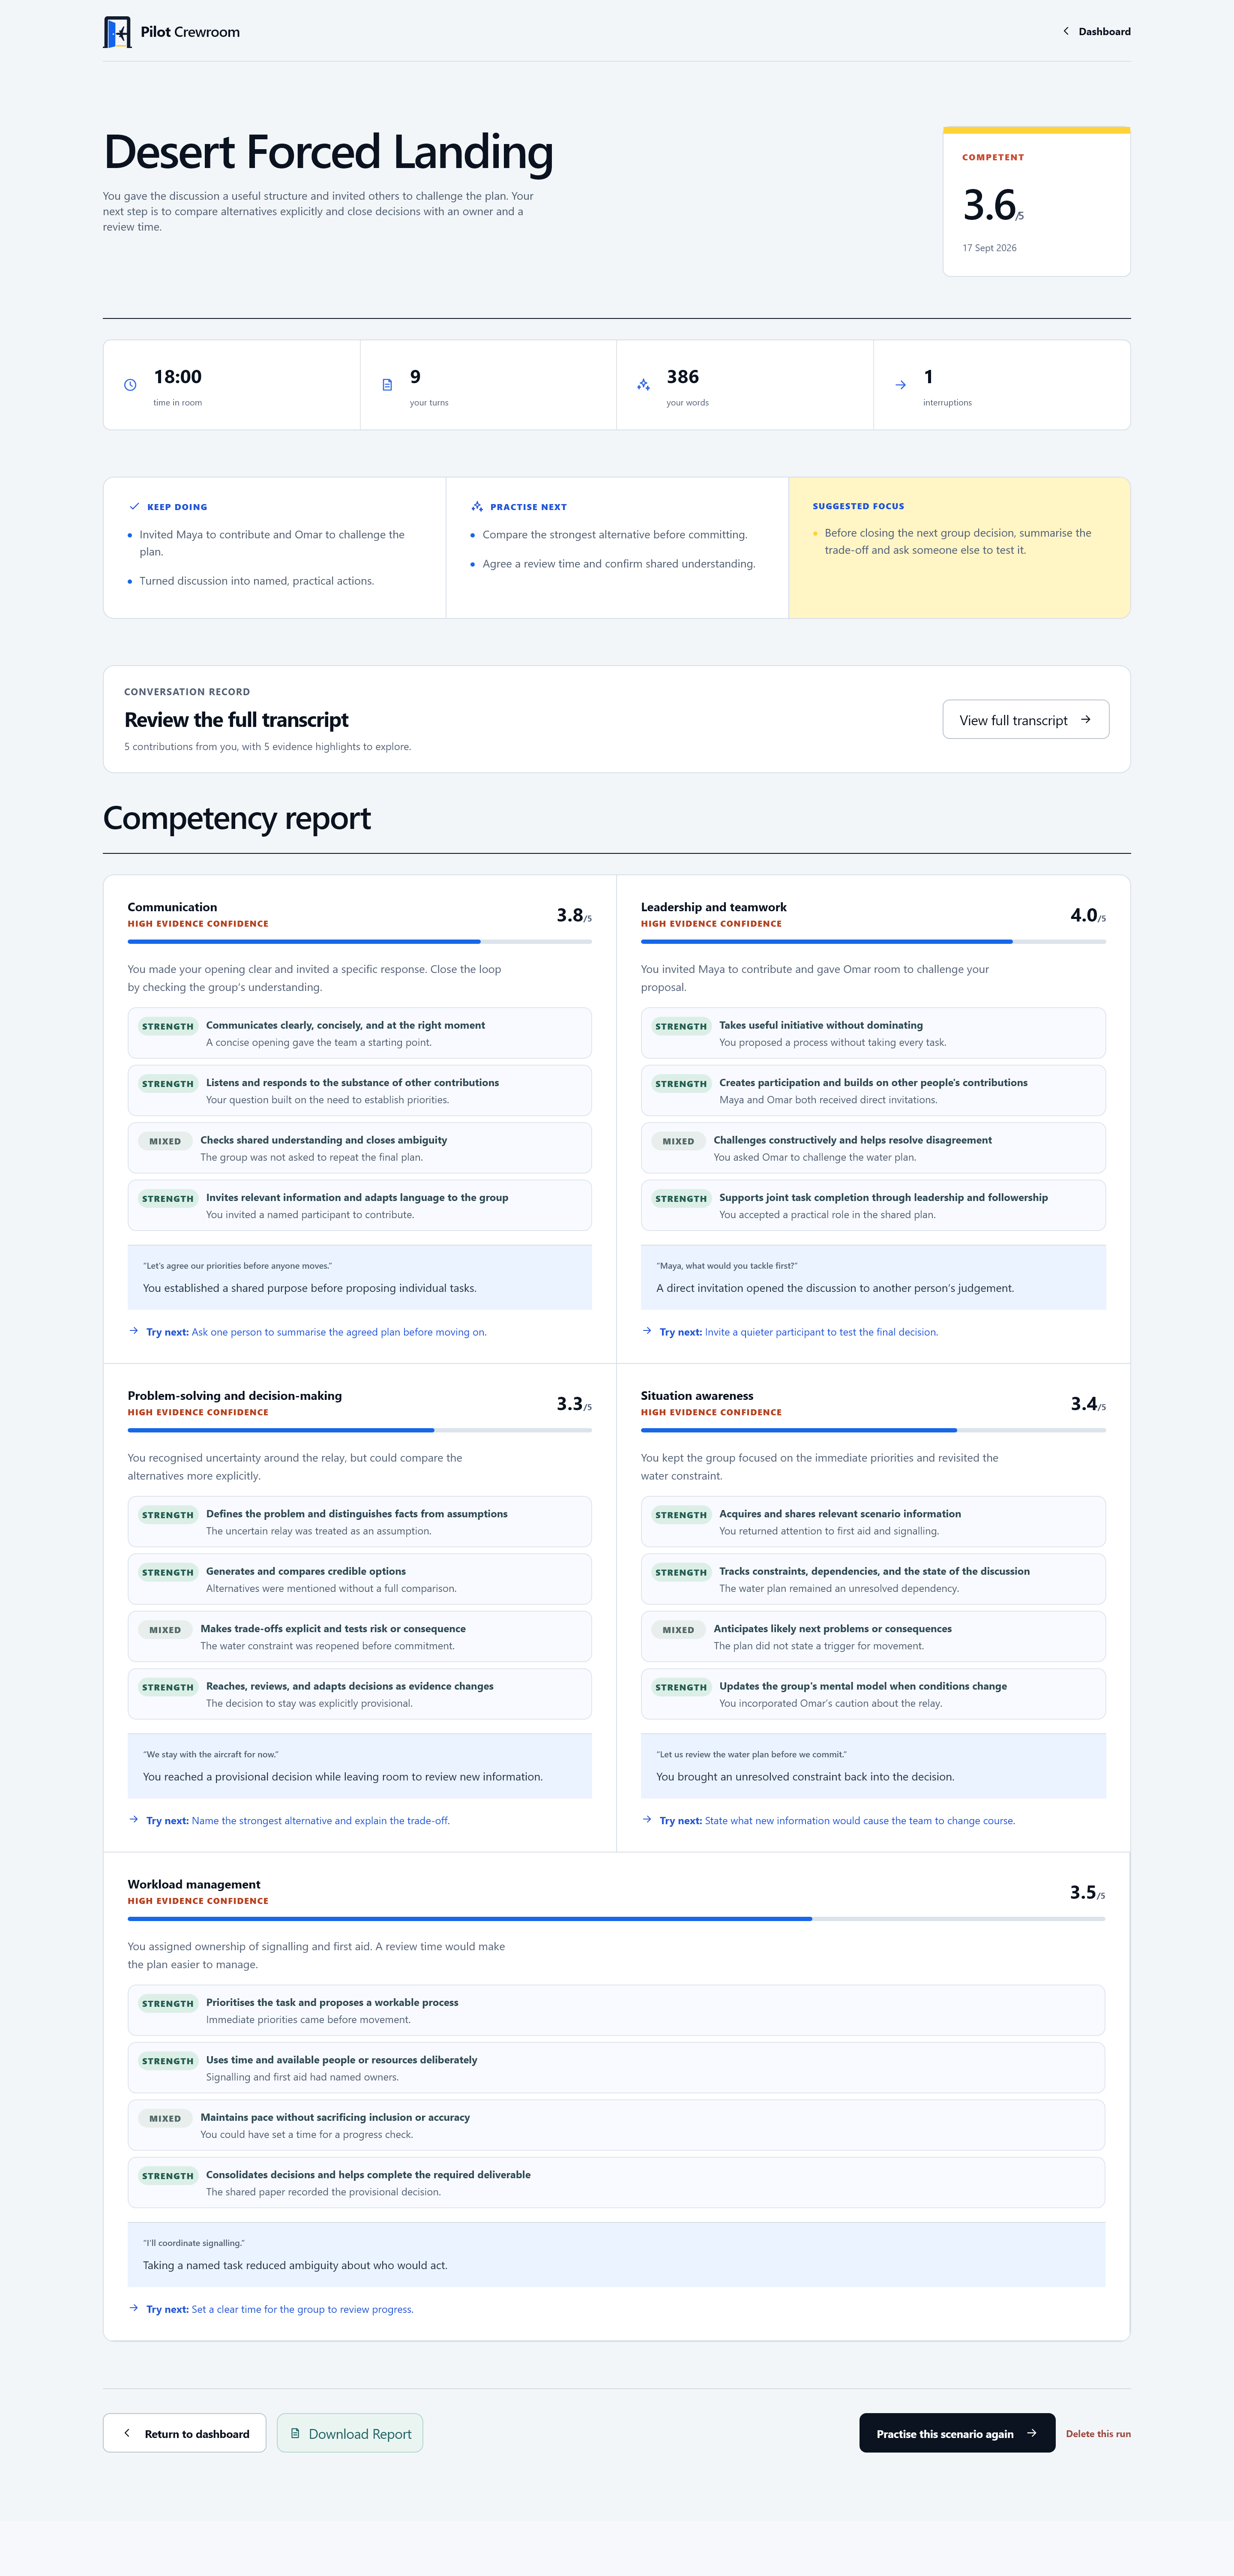Select row "Generates and compares credible options"
The width and height of the screenshot is (1234, 2576).
coord(360,1579)
